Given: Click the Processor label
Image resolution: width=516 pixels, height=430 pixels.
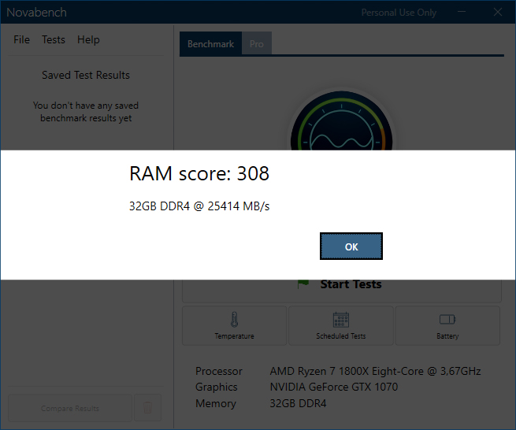Looking at the screenshot, I should 219,371.
